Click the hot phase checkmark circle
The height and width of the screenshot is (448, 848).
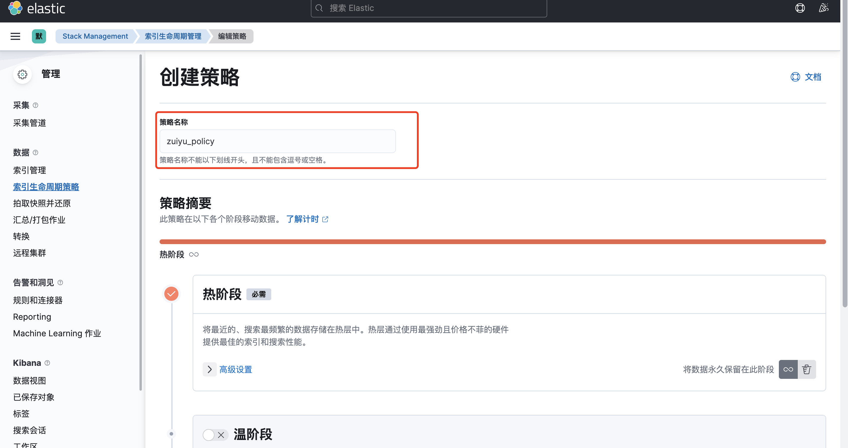click(171, 294)
